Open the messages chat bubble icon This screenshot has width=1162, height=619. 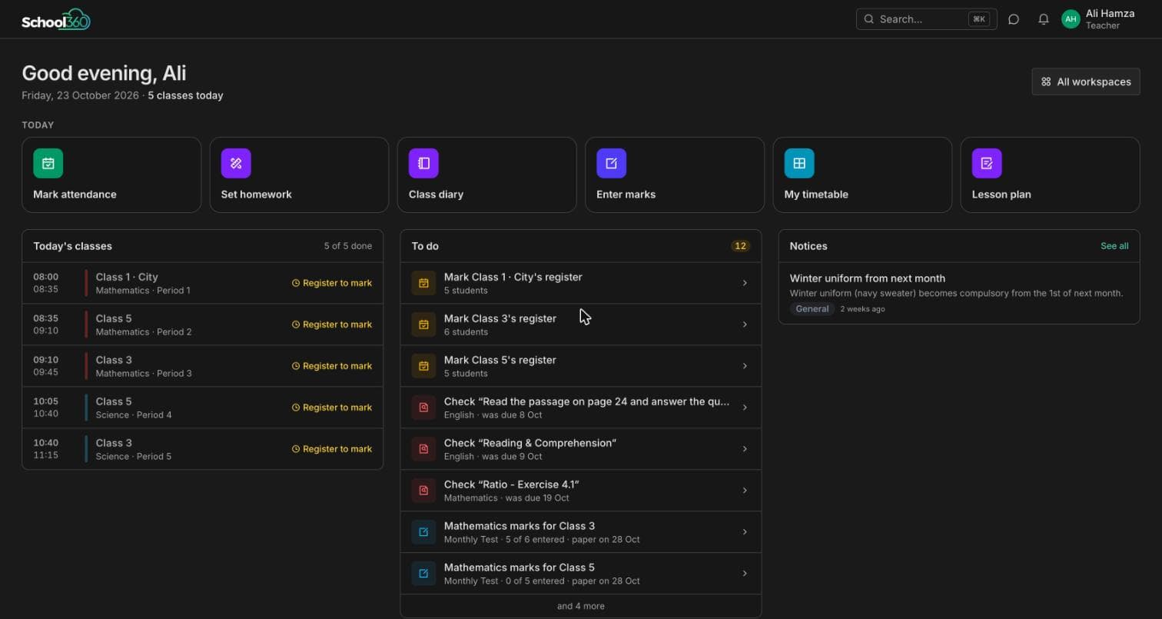pos(1014,19)
